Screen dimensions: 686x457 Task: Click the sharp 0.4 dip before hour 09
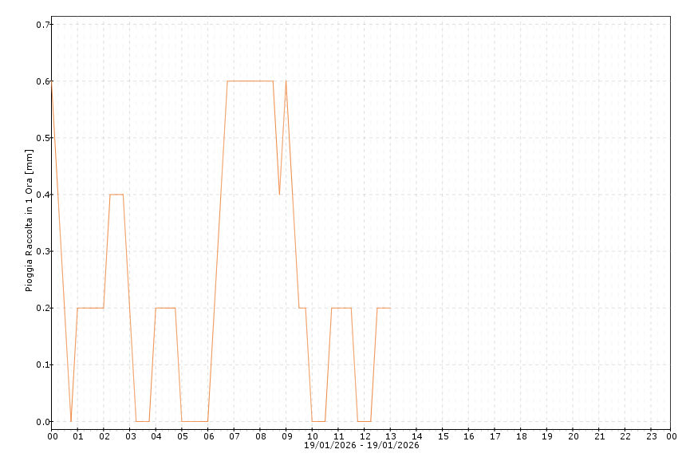tap(279, 194)
